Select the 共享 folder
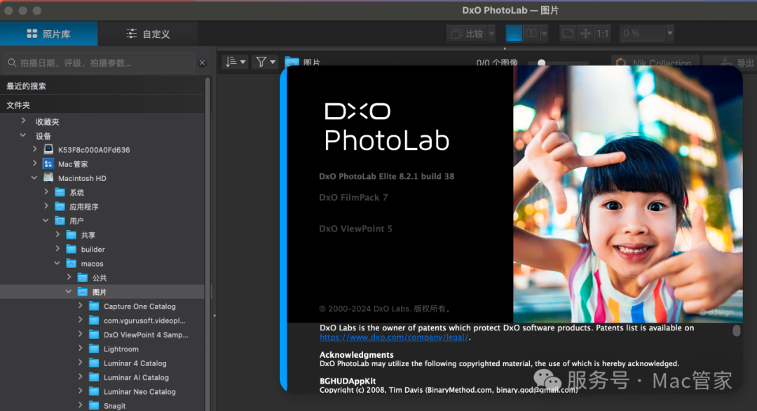This screenshot has width=757, height=411. point(88,235)
